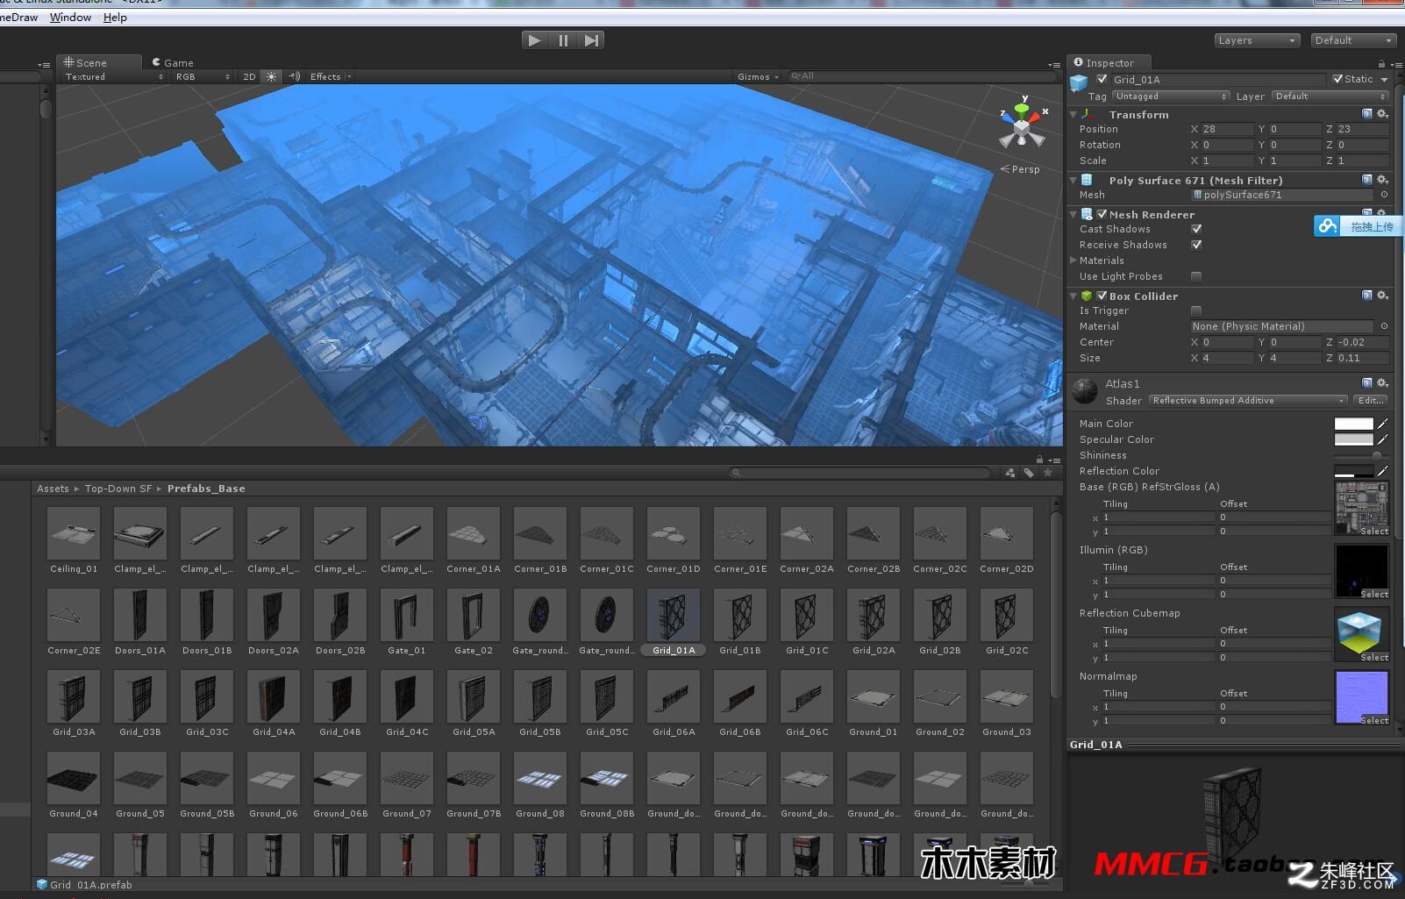The width and height of the screenshot is (1405, 899).
Task: Select the Ground_08 prefab
Action: tap(540, 778)
